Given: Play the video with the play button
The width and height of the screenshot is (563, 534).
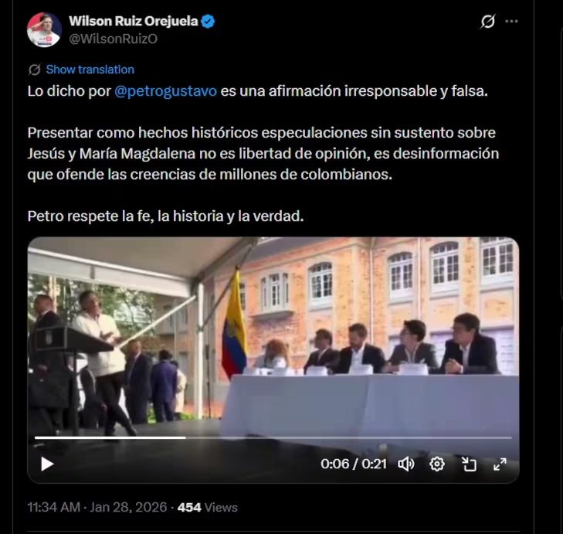Looking at the screenshot, I should 47,464.
